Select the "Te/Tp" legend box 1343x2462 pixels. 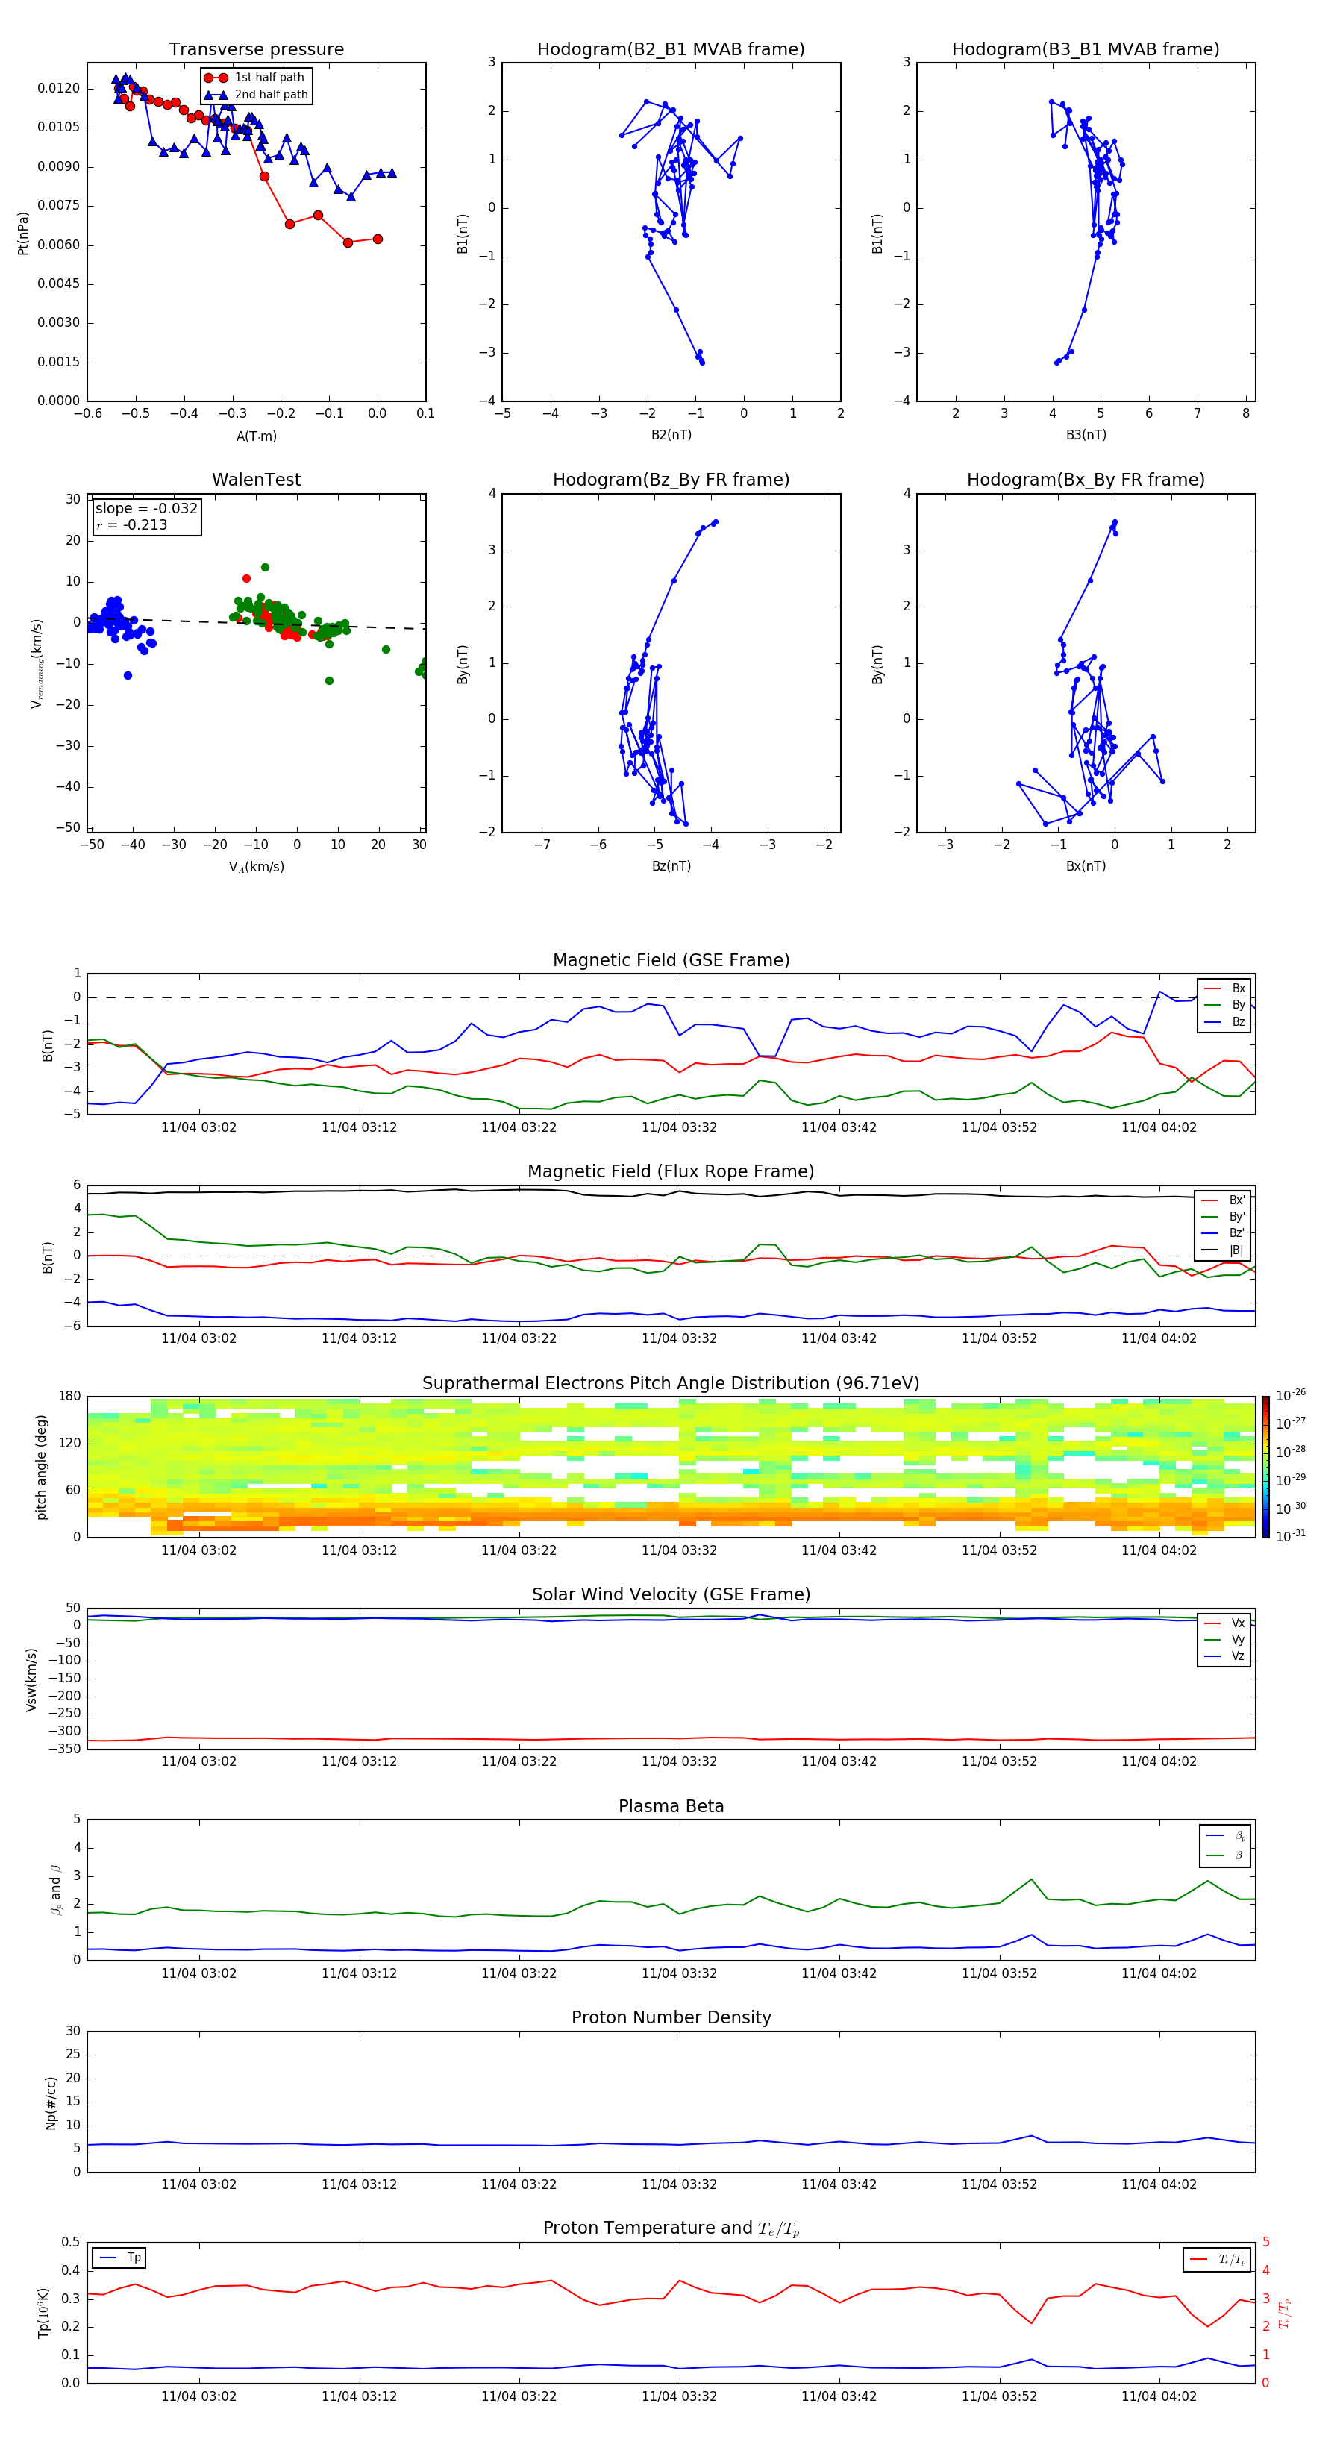(1217, 2259)
